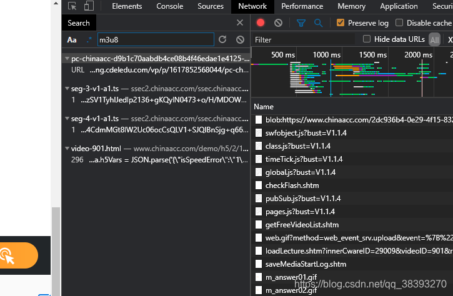Open line 296 match in video-901.html

pos(156,160)
